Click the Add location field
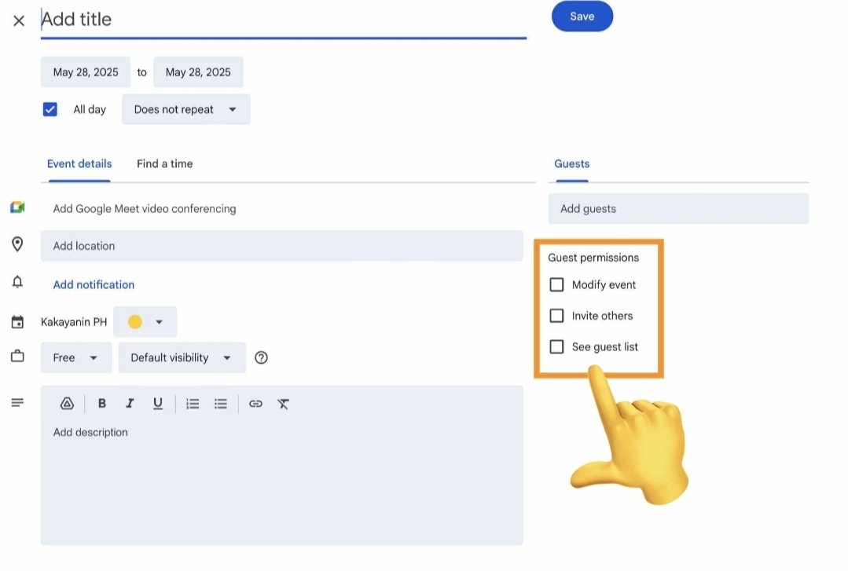Screen dimensions: 848x571 tap(282, 246)
